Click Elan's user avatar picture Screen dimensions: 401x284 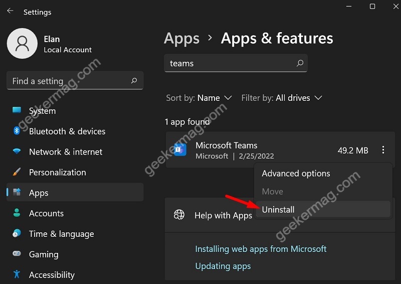(22, 43)
